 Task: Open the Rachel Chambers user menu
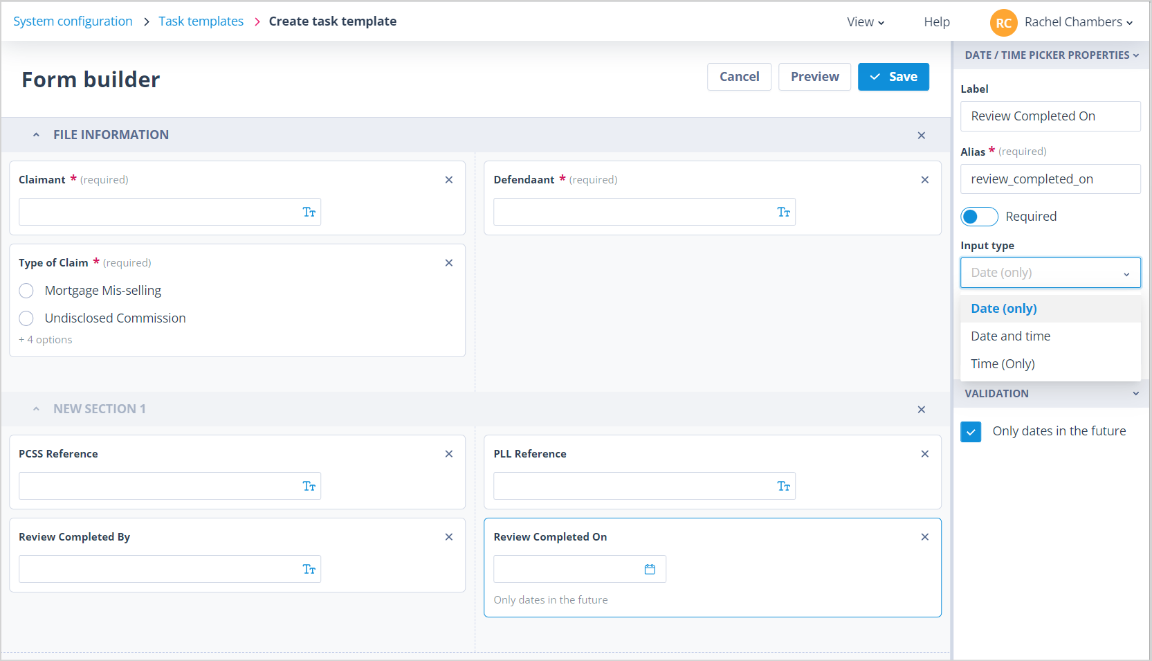click(1078, 22)
